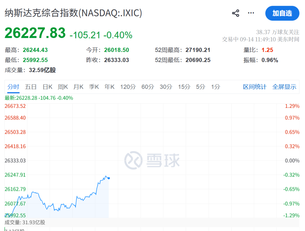
Task: Click the 加自选 button
Action: point(282,13)
